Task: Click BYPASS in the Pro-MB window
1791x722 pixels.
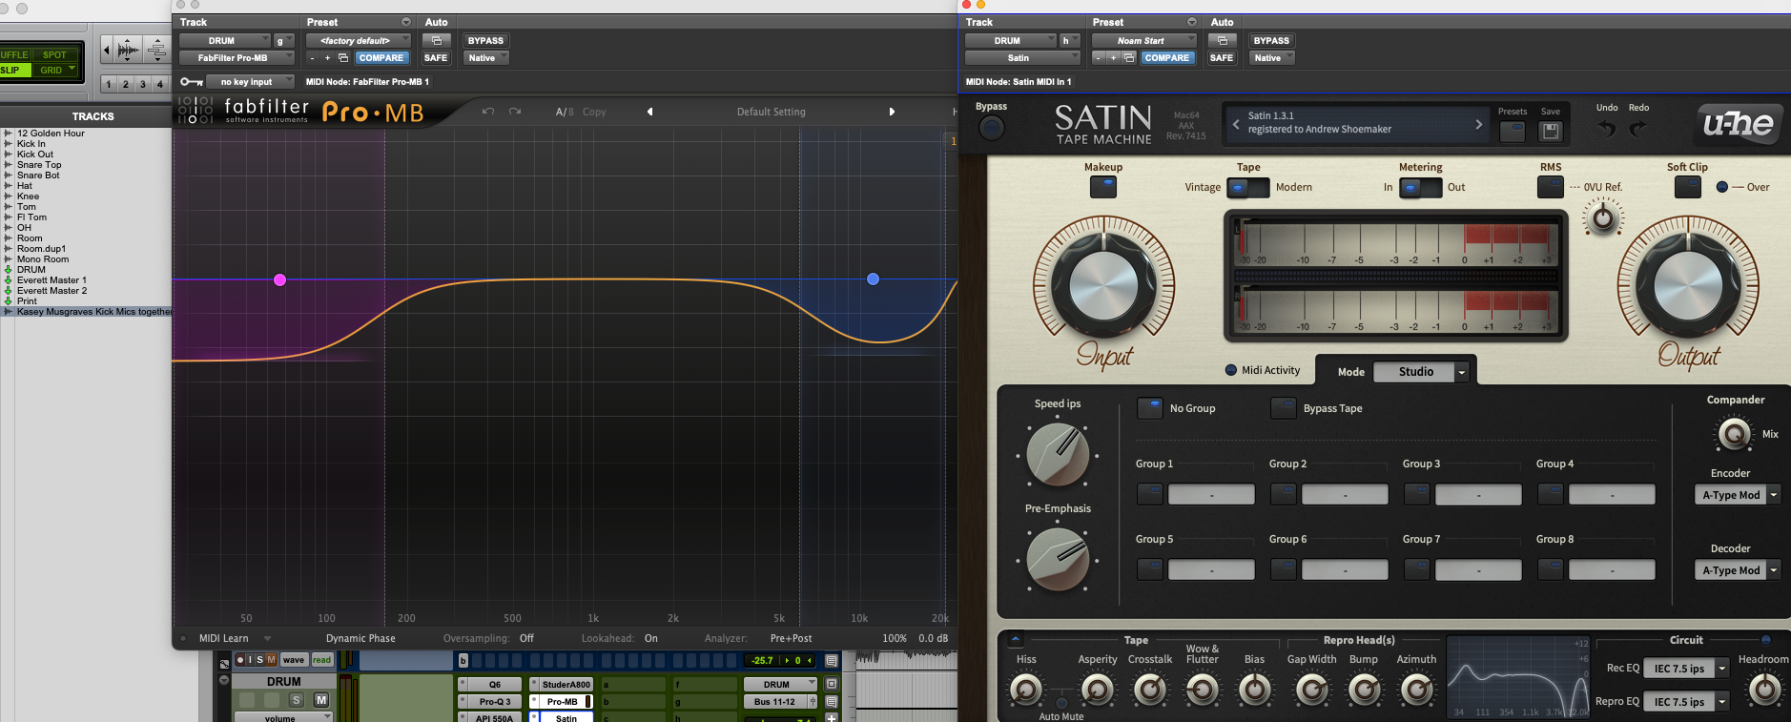Action: 485,41
